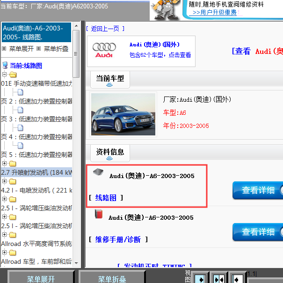Click the 菜单展开 list icon in sidebar
Image resolution: width=283 pixels, height=283 pixels.
point(4,48)
